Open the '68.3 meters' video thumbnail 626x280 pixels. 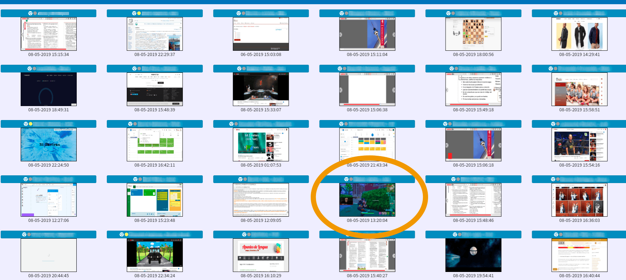pos(261,145)
